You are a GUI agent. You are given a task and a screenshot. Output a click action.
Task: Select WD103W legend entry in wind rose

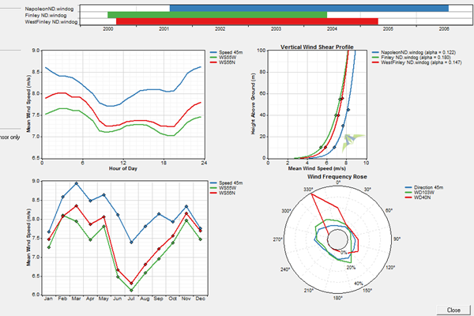pos(409,193)
